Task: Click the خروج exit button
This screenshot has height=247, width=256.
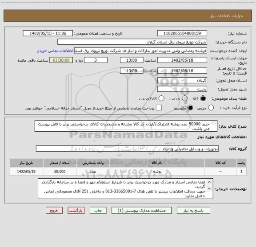Action: (x=54, y=211)
